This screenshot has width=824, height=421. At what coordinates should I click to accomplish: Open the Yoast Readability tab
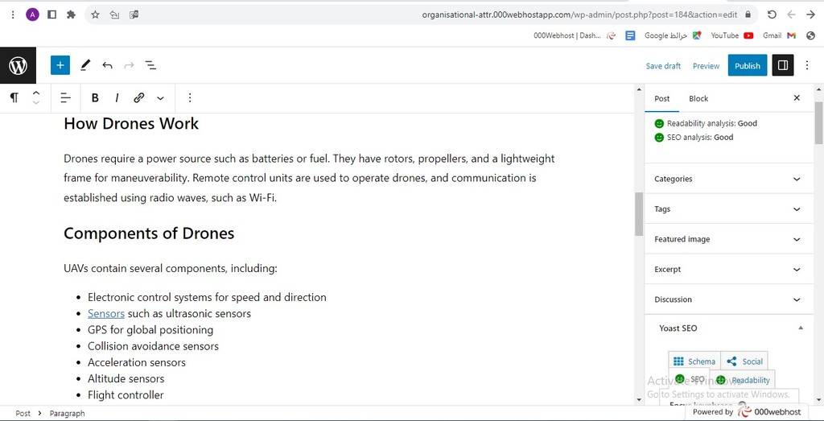pyautogui.click(x=743, y=380)
